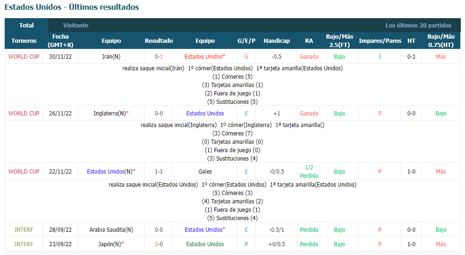Click Estados Unidos in the 26/11/22 row
The width and height of the screenshot is (465, 255).
tap(205, 113)
